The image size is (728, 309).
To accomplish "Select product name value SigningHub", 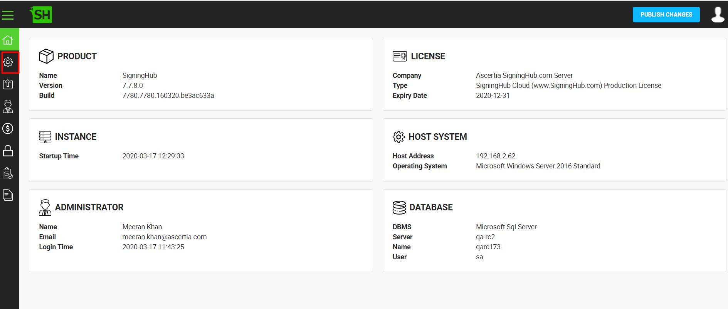I will coord(140,76).
